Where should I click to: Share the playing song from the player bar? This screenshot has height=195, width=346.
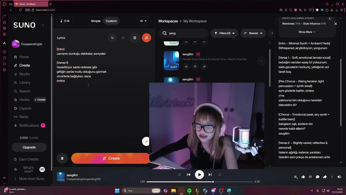[325, 177]
